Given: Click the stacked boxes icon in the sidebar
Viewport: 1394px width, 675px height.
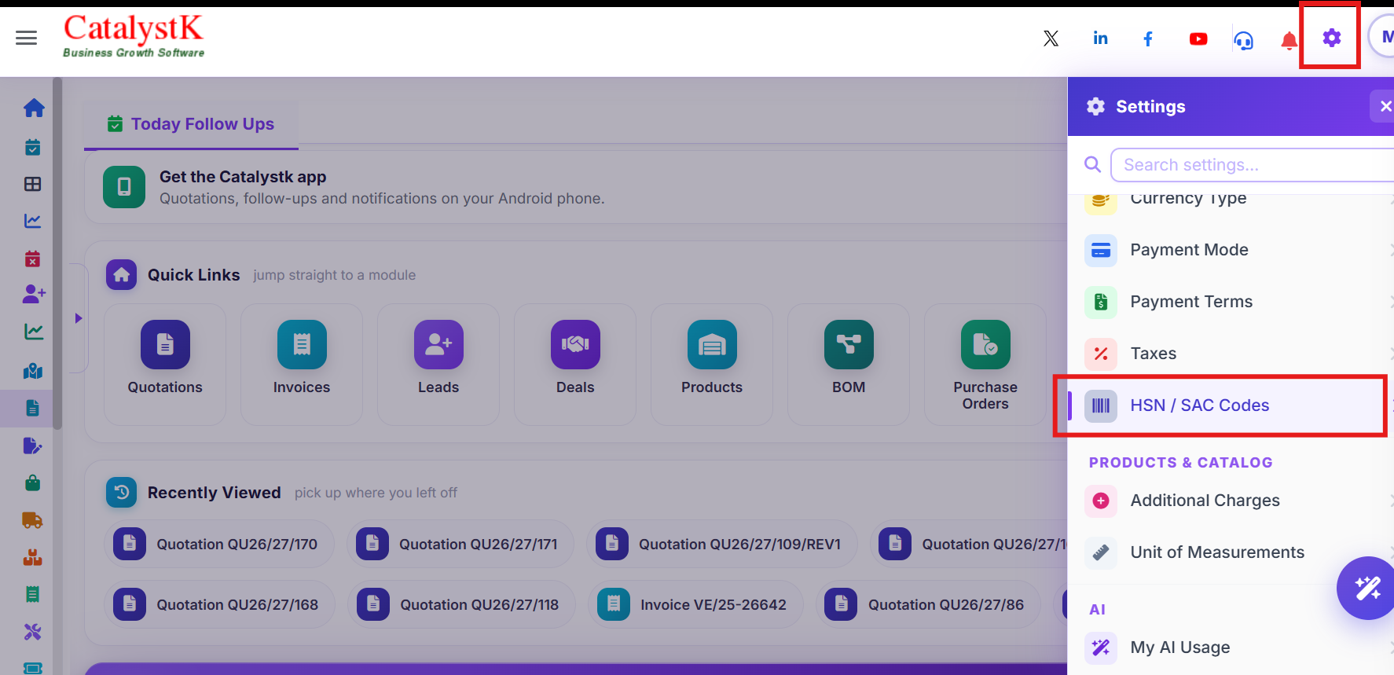Looking at the screenshot, I should (x=33, y=557).
